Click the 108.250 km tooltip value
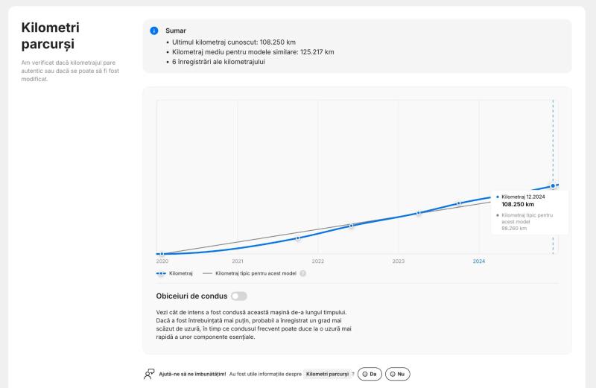 tap(519, 204)
